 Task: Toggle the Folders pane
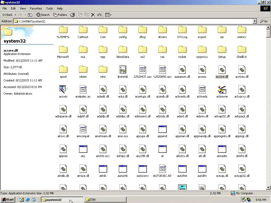(x=60, y=15)
